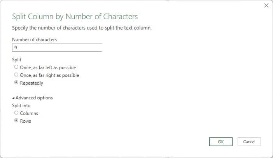
Task: Click the Number of characters input field
Action: pyautogui.click(x=57, y=47)
